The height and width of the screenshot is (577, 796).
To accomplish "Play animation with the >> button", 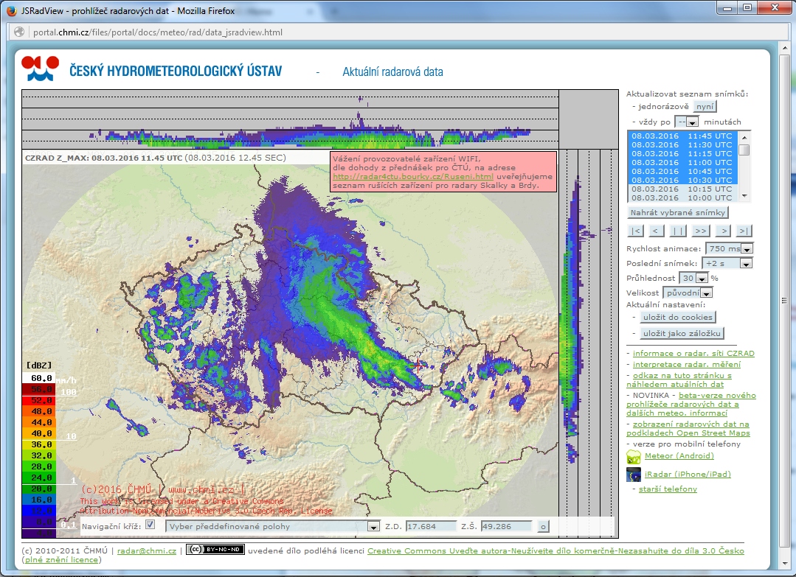I will tap(700, 231).
